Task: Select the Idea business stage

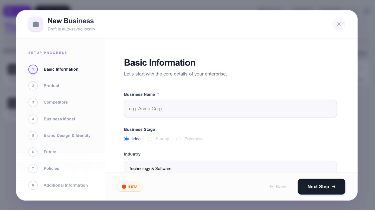Action: coord(126,139)
